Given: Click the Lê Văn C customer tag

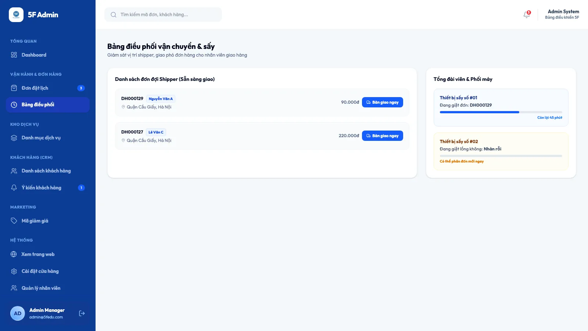Looking at the screenshot, I should [156, 132].
